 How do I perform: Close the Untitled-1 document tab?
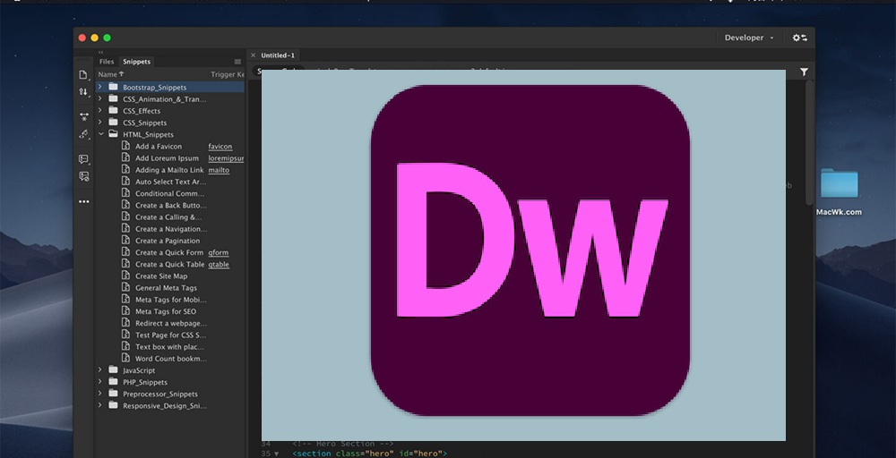click(254, 55)
